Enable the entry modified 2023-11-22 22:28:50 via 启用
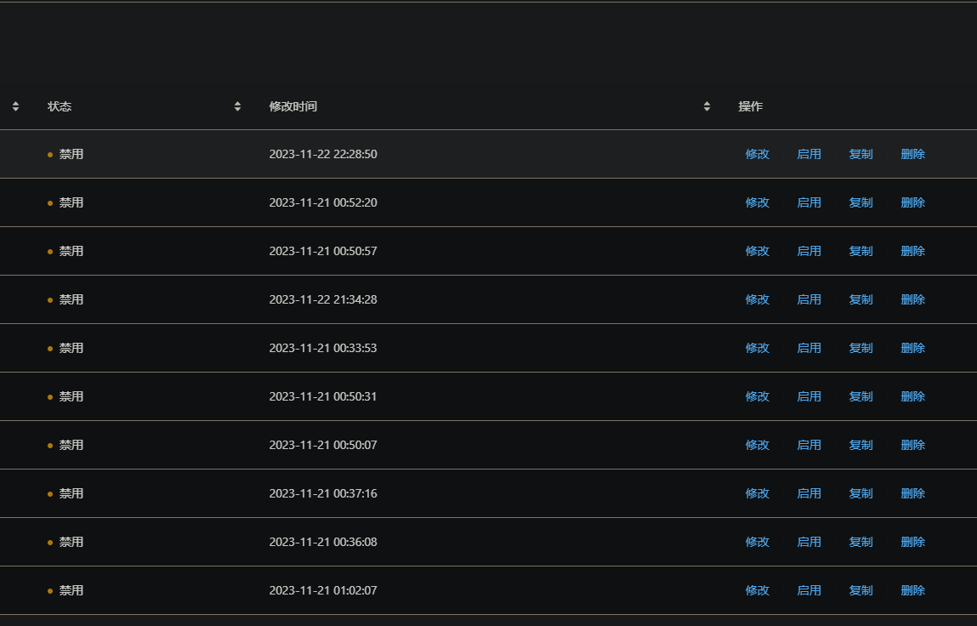This screenshot has height=626, width=977. click(x=809, y=154)
